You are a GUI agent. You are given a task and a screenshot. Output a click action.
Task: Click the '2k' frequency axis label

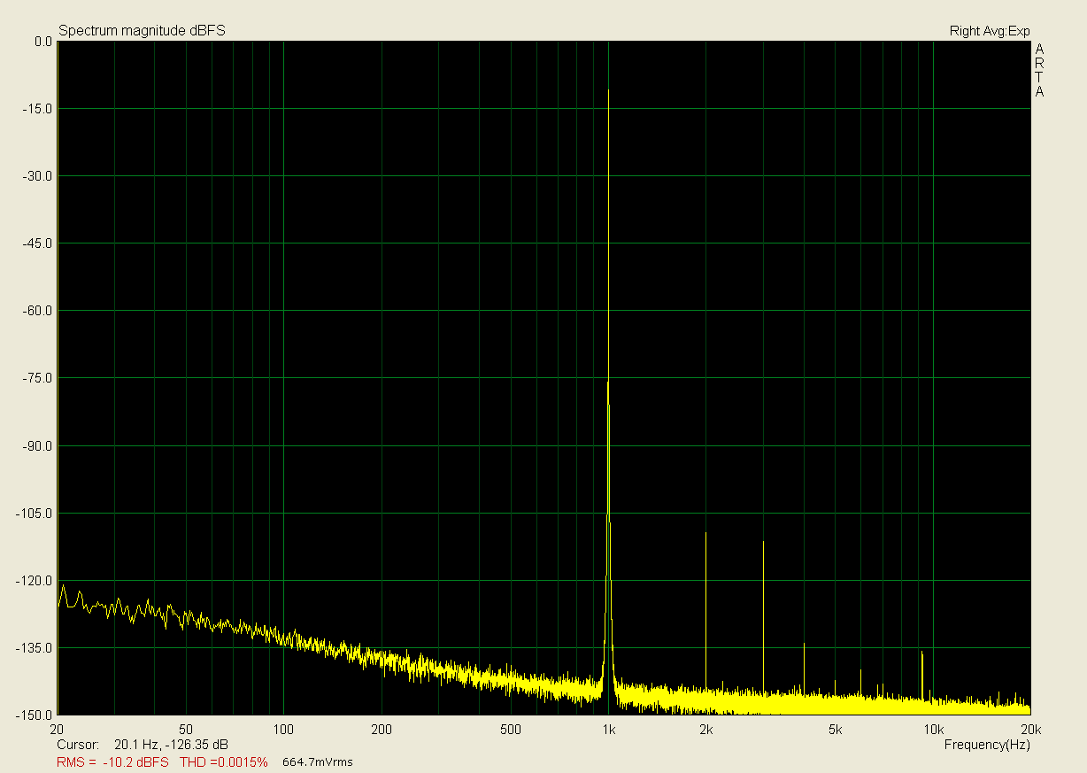(x=705, y=730)
